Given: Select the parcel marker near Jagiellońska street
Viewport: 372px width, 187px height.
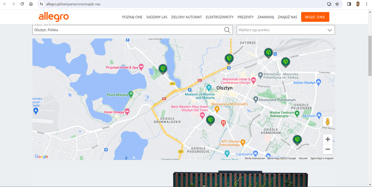Looking at the screenshot, I should (x=229, y=59).
